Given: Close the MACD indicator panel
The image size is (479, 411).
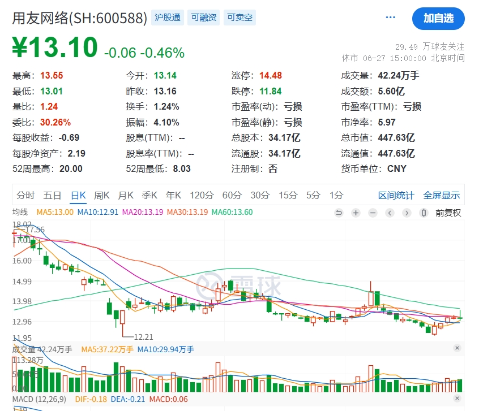Looking at the screenshot, I should point(457,398).
